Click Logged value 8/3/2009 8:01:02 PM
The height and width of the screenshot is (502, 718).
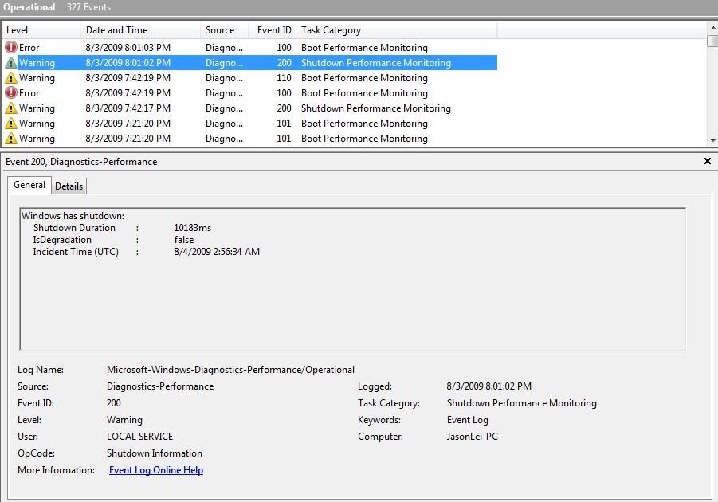click(489, 386)
